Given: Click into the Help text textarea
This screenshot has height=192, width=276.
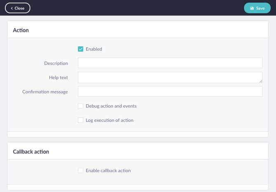Looking at the screenshot, I should click(x=170, y=77).
